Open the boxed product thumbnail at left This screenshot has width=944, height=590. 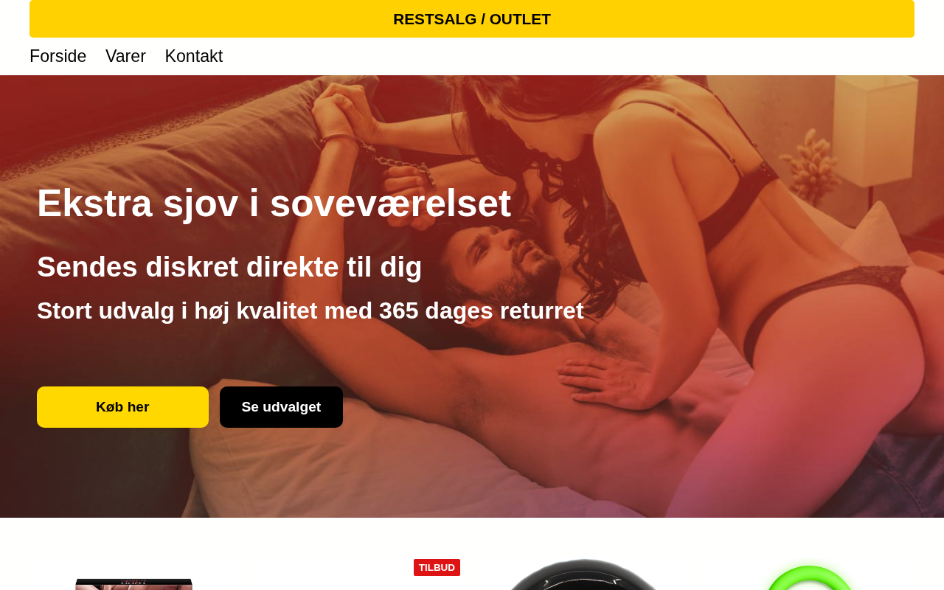point(133,584)
